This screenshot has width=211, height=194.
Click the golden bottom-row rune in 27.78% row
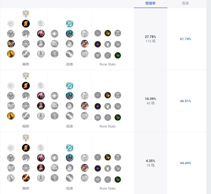point(11,54)
